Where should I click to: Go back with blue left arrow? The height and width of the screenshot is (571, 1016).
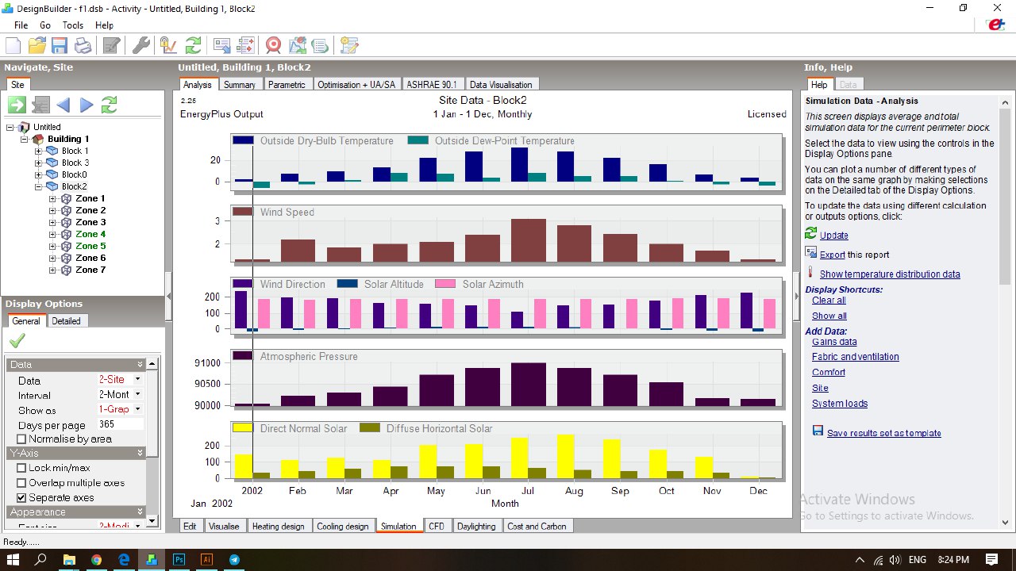point(63,105)
